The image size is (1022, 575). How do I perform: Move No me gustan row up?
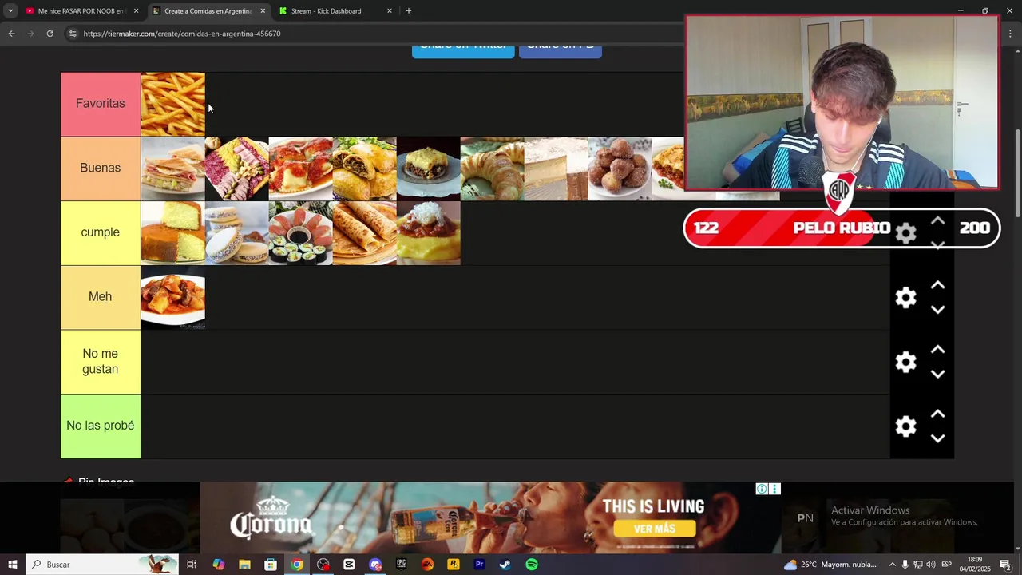coord(938,350)
